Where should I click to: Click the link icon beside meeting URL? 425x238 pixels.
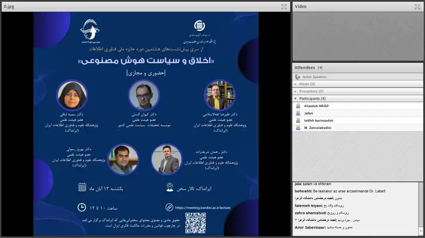pos(169,207)
